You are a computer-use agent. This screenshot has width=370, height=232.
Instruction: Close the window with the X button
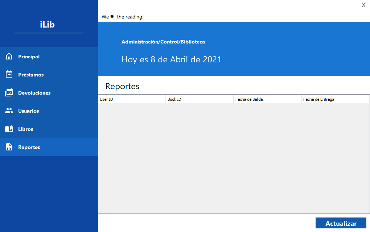(363, 5)
